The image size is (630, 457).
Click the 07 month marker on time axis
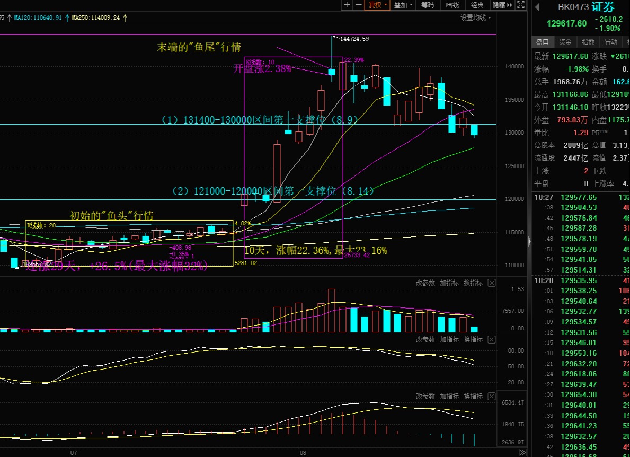(74, 453)
